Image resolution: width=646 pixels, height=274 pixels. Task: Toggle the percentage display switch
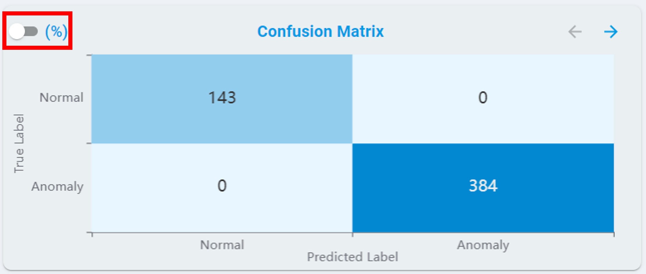pos(23,31)
